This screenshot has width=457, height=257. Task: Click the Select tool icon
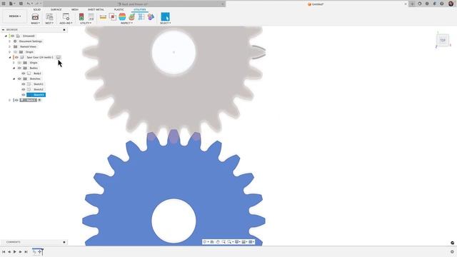click(x=165, y=16)
